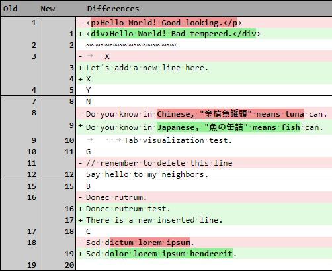
Task: Select the added Let's add a new line row
Action: [x=204, y=68]
